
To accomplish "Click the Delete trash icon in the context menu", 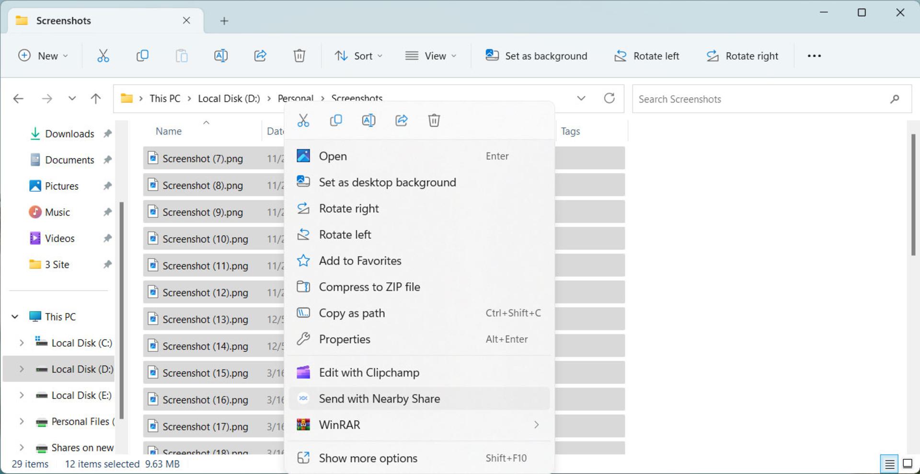I will [x=434, y=120].
